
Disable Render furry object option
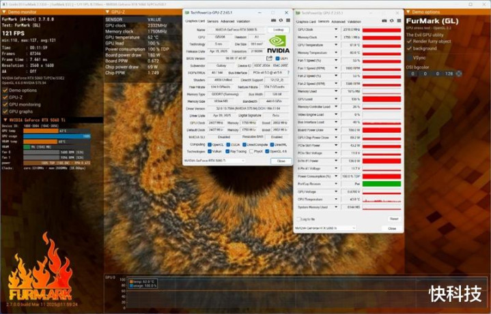pyautogui.click(x=409, y=42)
